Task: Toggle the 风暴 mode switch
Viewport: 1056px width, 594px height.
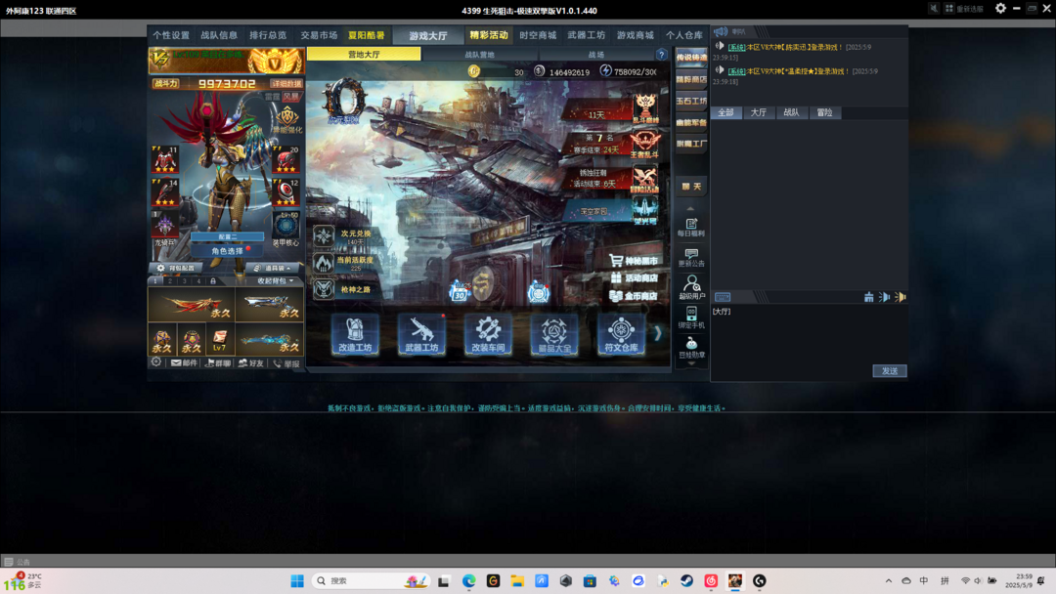Action: [x=291, y=97]
